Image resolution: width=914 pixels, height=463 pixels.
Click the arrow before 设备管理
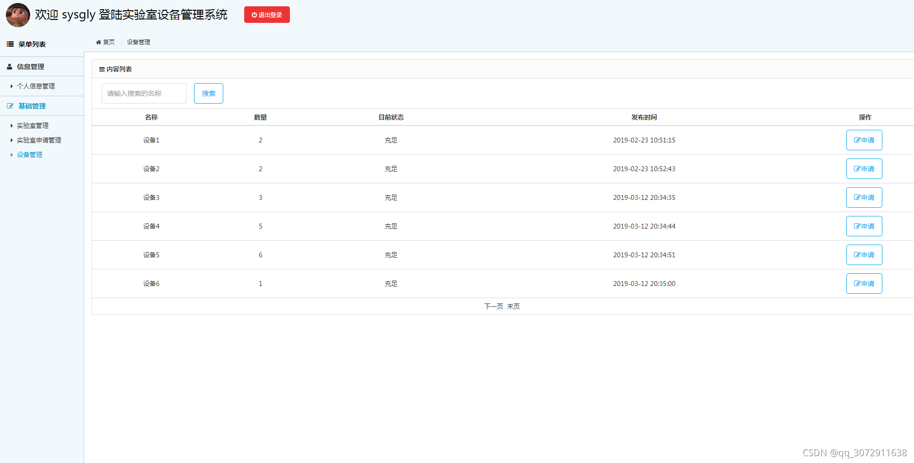[x=12, y=155]
